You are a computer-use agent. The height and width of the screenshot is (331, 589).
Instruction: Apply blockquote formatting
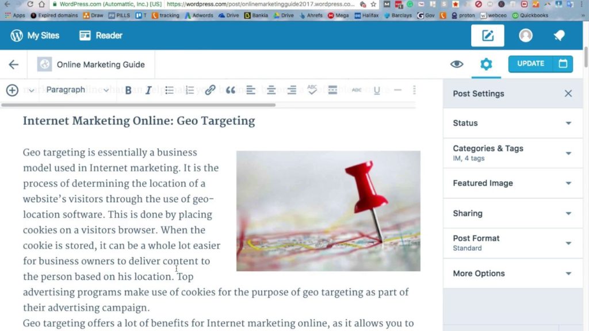(230, 90)
